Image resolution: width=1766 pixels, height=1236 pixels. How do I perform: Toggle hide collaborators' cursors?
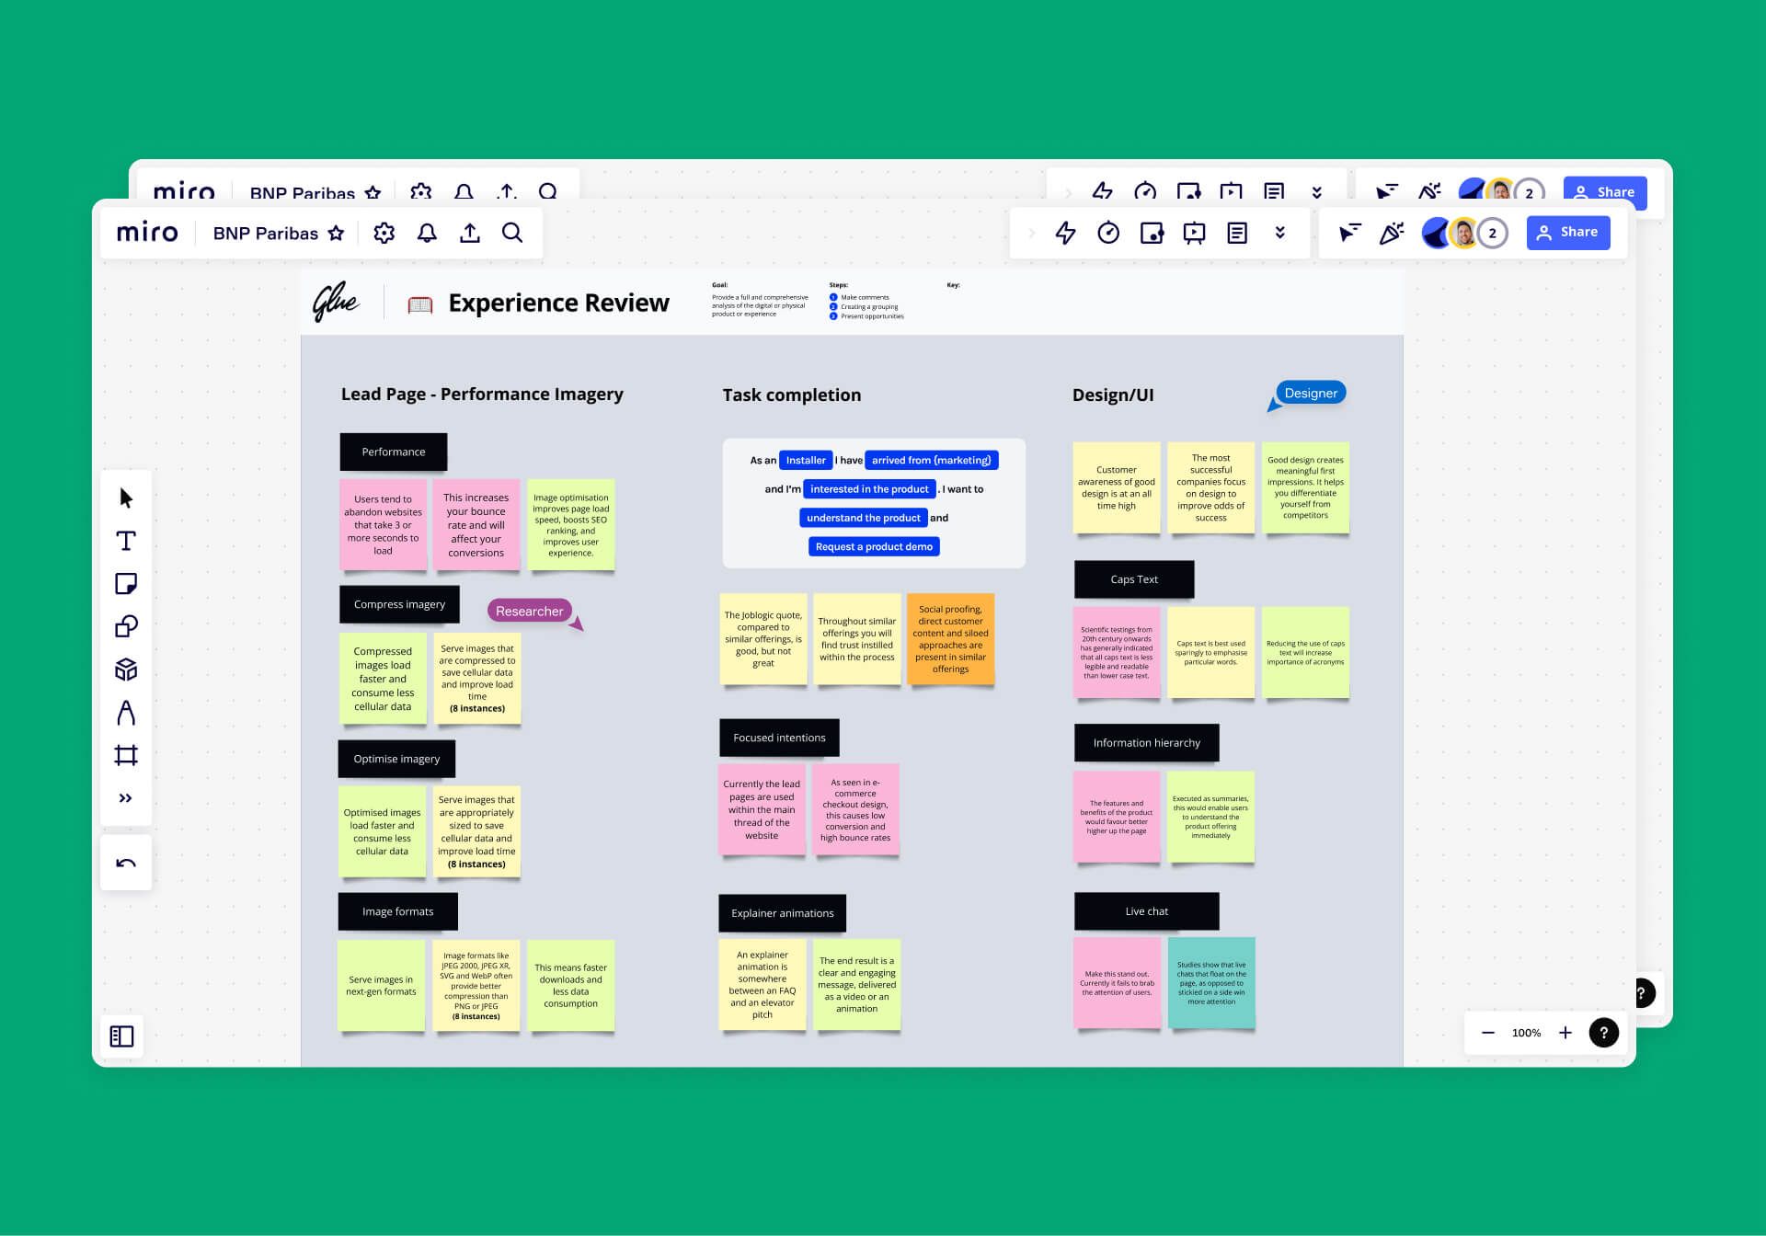click(1349, 233)
